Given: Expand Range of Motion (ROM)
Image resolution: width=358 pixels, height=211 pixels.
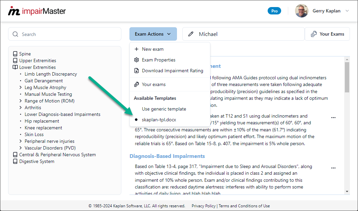Looking at the screenshot, I should click(21, 101).
